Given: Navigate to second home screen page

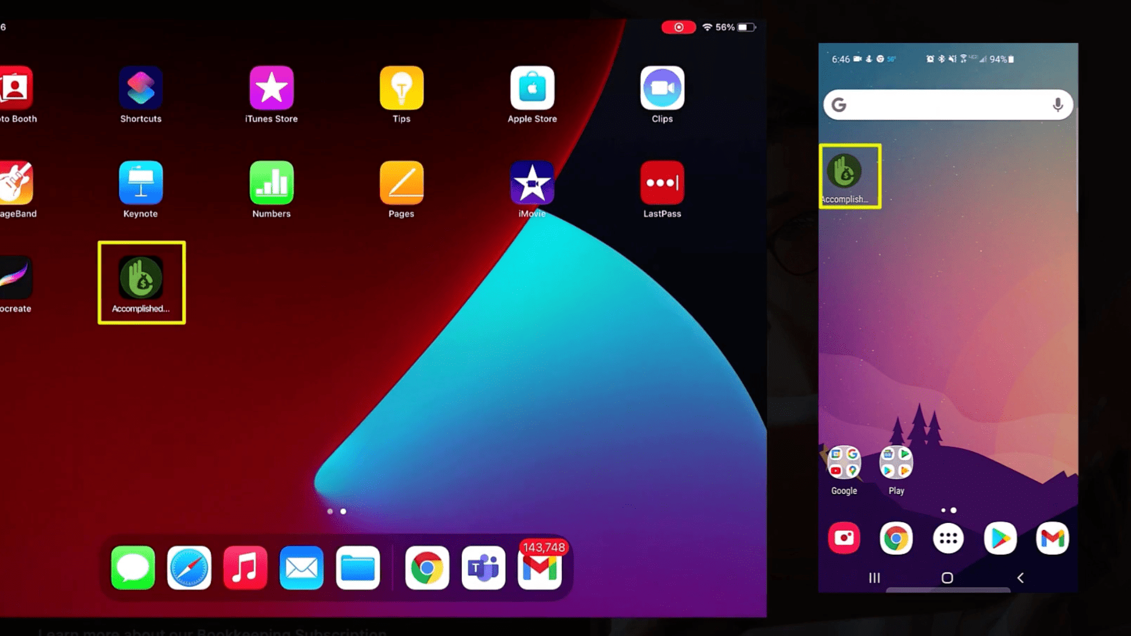Looking at the screenshot, I should click(x=343, y=511).
